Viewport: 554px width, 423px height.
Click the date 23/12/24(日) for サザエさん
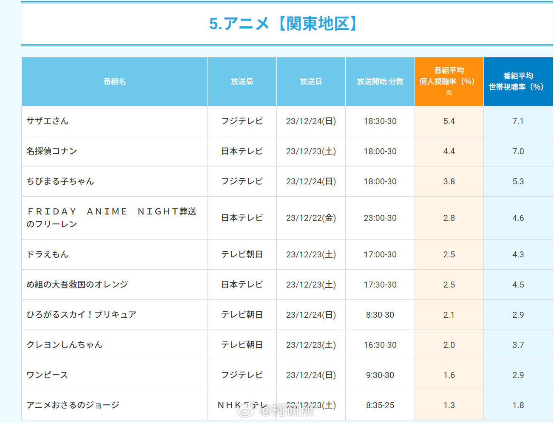(x=311, y=121)
